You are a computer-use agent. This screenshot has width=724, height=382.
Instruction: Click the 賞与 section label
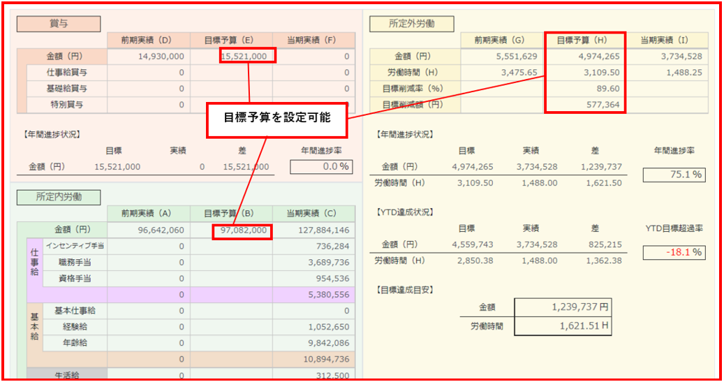point(59,24)
